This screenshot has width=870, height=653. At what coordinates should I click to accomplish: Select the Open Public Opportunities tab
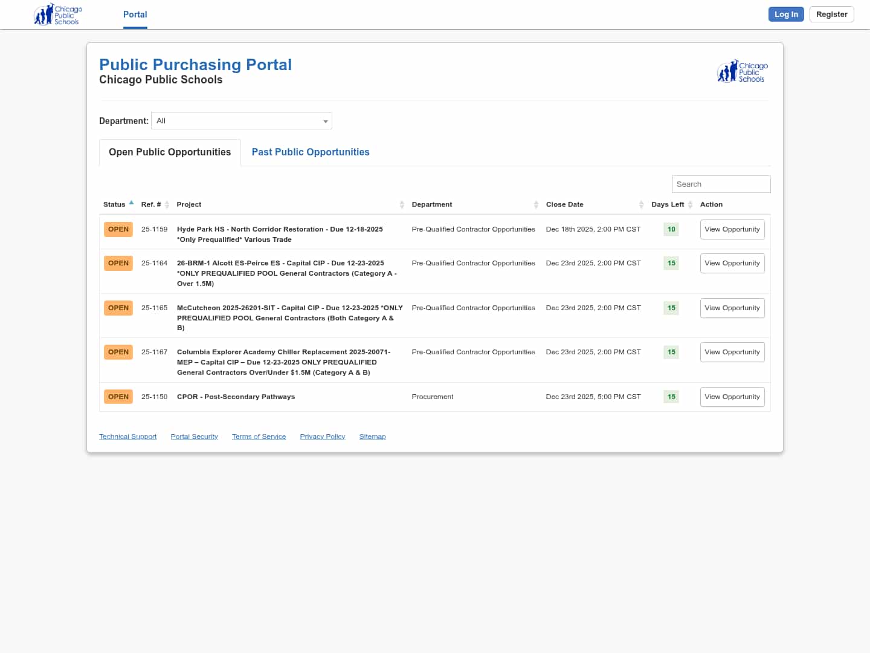(x=170, y=152)
